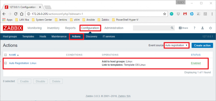Viewport: 216px width, 101px height.
Task: Click the Disable button below the table
Action: (x=40, y=81)
